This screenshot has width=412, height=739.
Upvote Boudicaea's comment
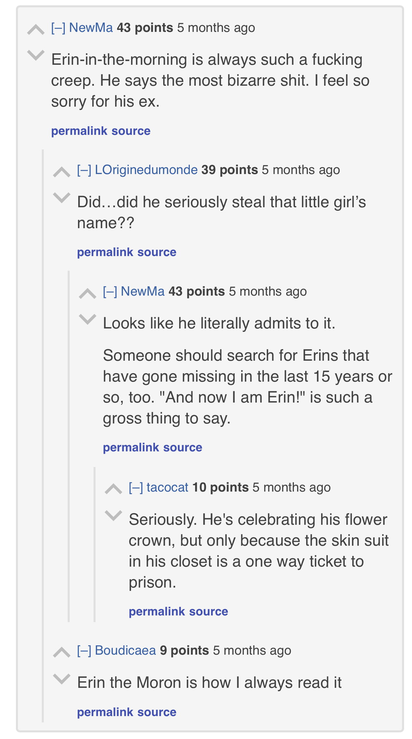tap(62, 652)
